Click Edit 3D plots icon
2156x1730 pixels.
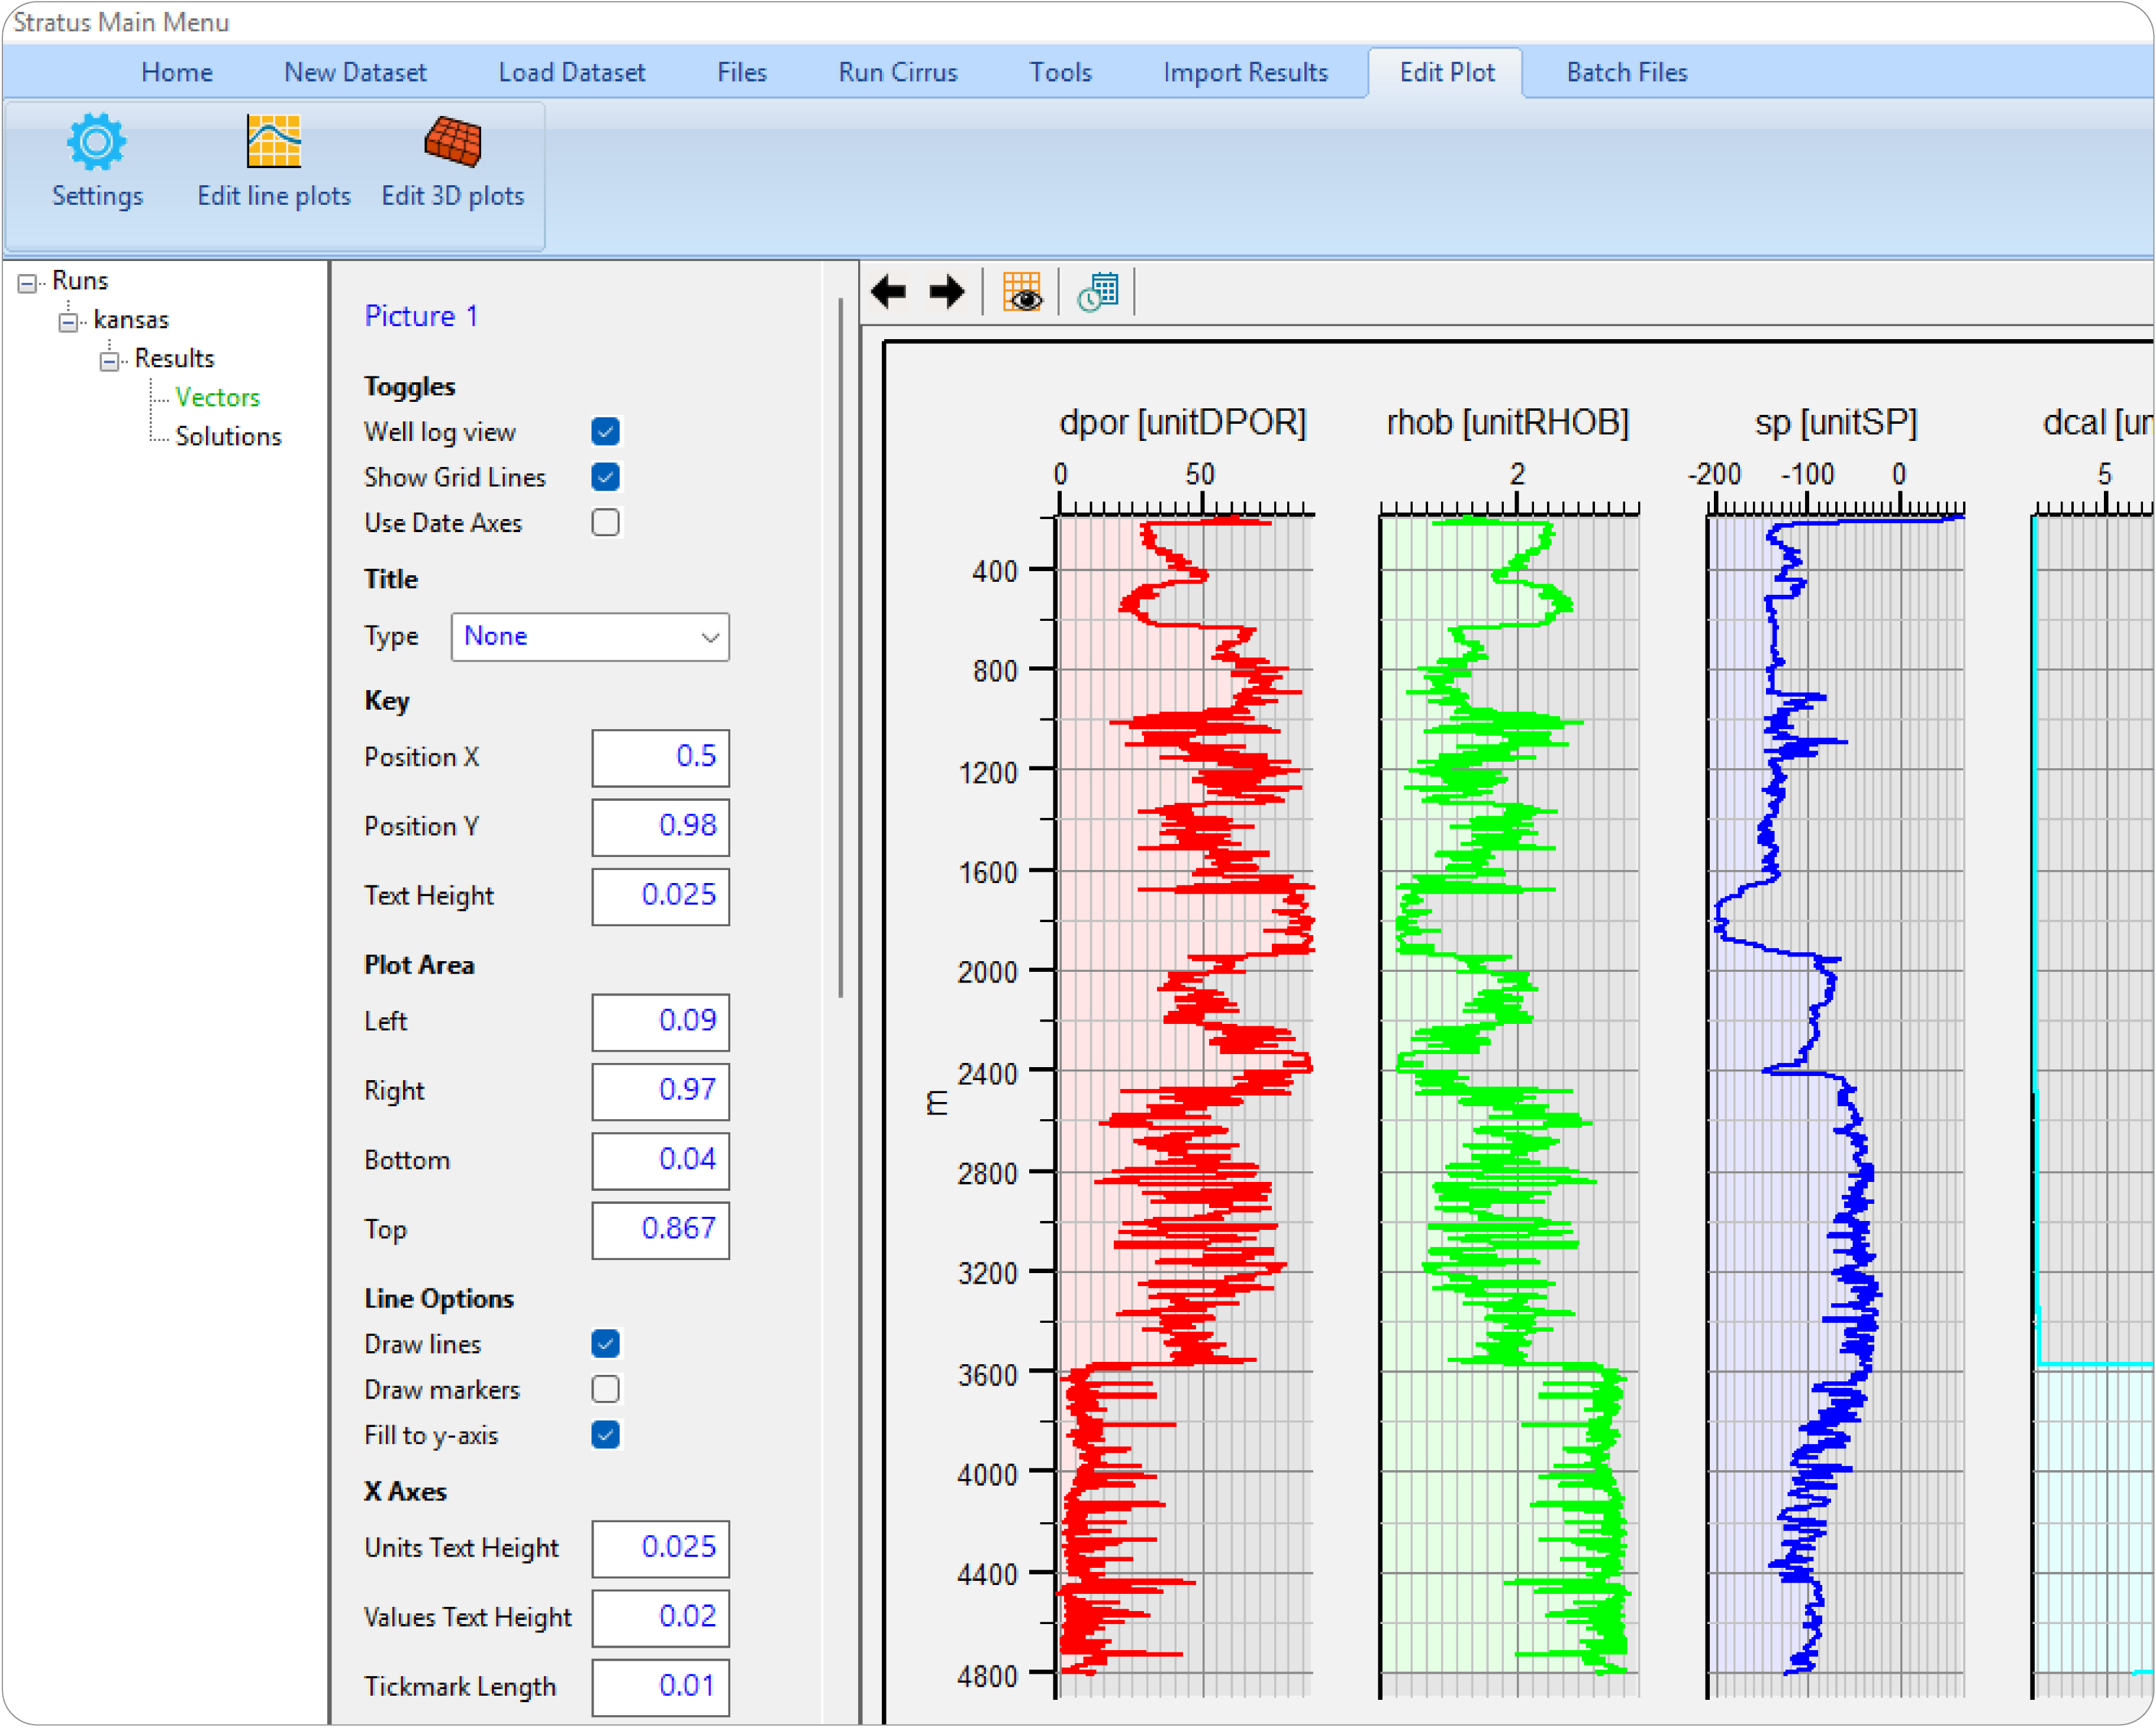pos(452,143)
